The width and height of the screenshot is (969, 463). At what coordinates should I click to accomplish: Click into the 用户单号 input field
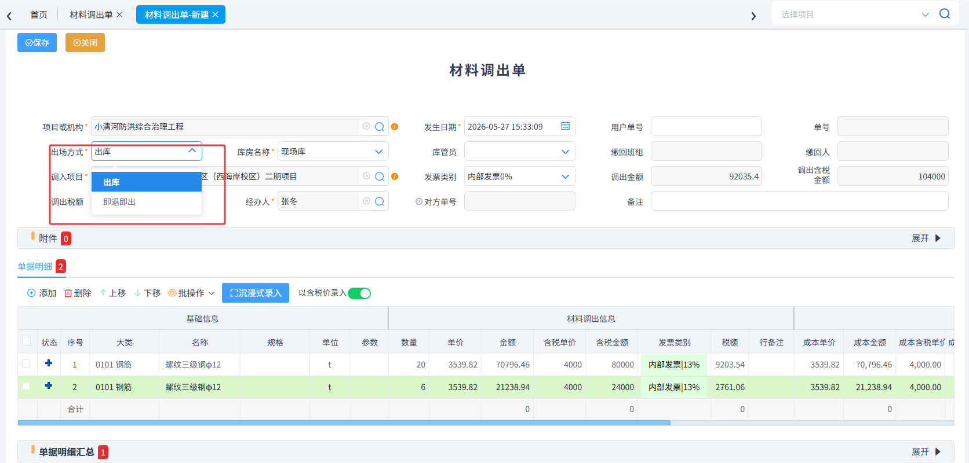click(x=706, y=126)
